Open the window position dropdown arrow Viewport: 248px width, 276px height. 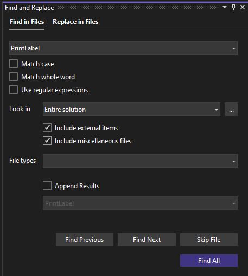click(225, 7)
